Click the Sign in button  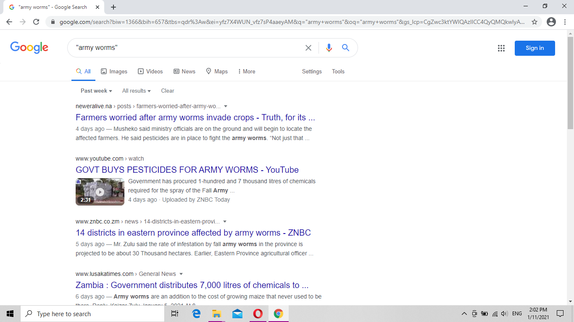click(x=535, y=48)
